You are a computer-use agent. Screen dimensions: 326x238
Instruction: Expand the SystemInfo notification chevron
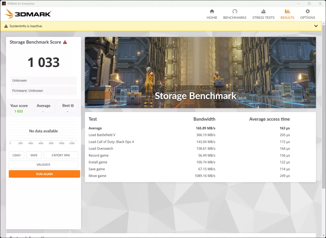(316, 26)
